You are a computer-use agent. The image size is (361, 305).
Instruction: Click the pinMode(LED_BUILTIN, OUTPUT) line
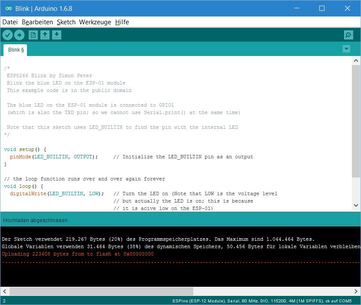(53, 157)
